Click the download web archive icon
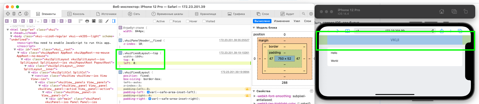479x104 pixels. (26, 14)
